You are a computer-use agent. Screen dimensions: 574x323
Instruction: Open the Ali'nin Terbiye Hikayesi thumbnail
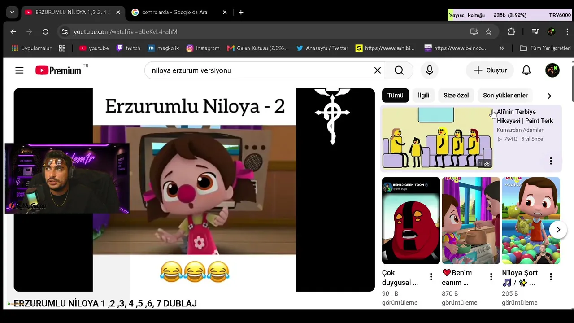(437, 138)
